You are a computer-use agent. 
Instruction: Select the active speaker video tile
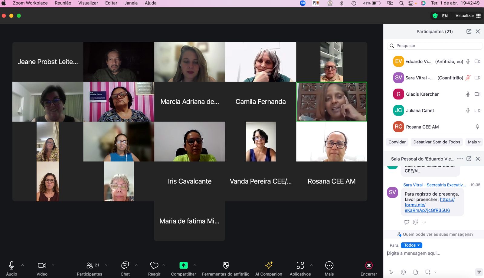(x=332, y=102)
